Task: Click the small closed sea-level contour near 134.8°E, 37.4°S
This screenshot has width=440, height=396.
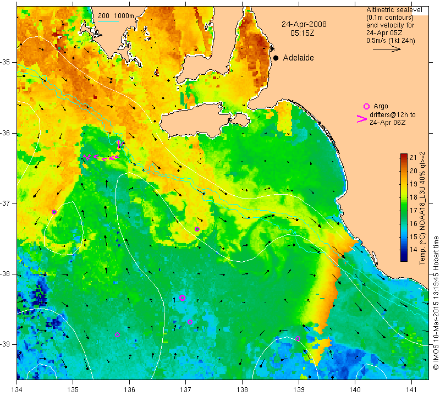Action: click(x=64, y=228)
